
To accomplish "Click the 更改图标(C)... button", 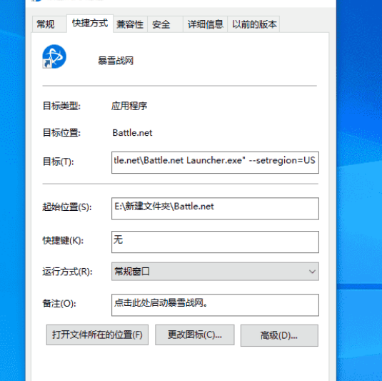I will click(195, 335).
